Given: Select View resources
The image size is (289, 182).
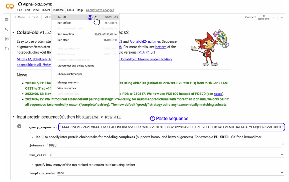Looking at the screenshot, I should click(85, 88).
